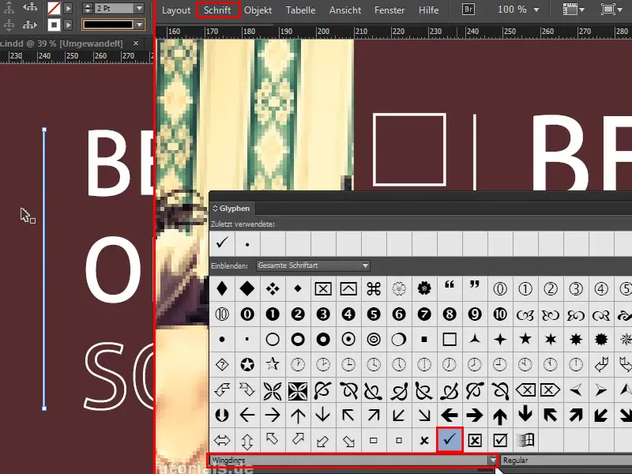This screenshot has width=632, height=474.
Task: Pick the recently used bullet glyph
Action: [247, 243]
